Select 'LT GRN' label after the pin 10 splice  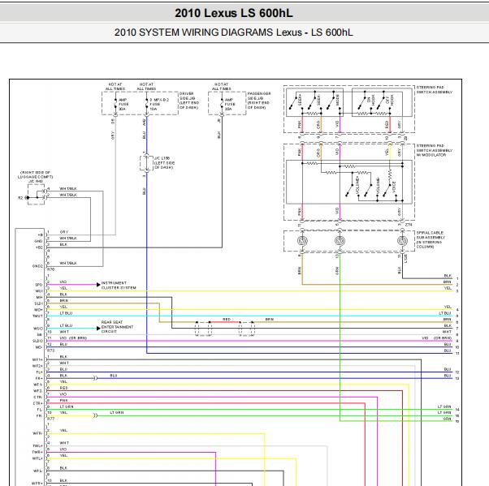tap(117, 412)
